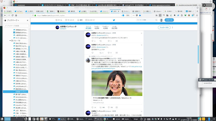Show site information for twitter.com
This screenshot has height=121, width=216.
tap(33, 15)
